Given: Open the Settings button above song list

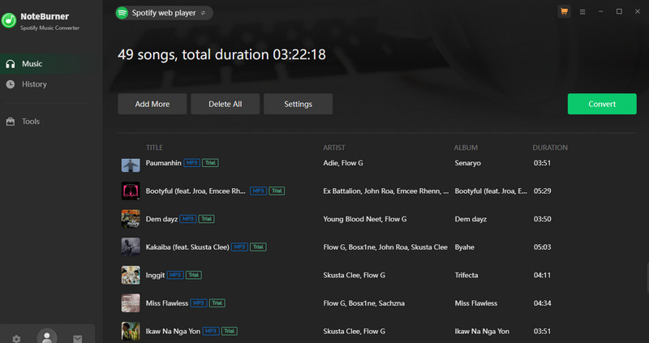Looking at the screenshot, I should tap(298, 104).
